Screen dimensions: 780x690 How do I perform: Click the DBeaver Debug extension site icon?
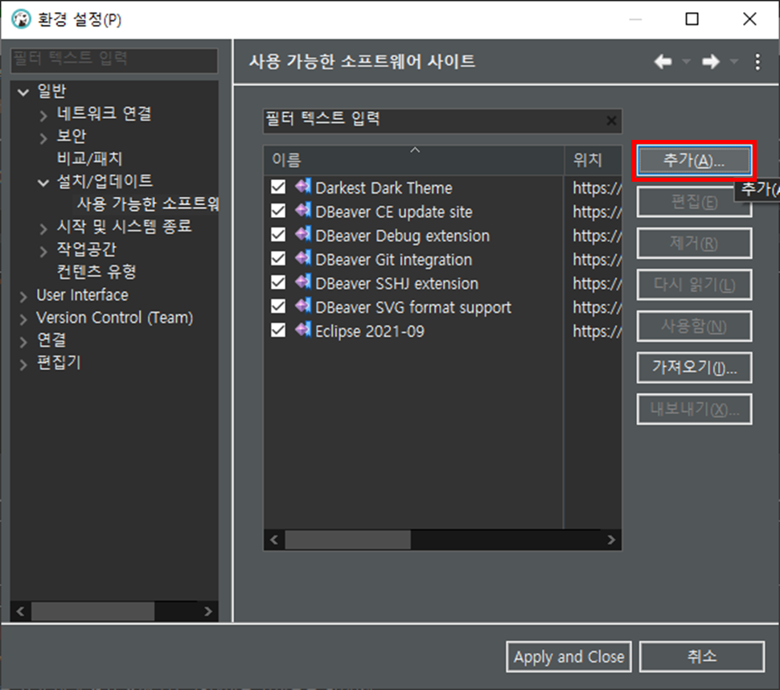pyautogui.click(x=303, y=234)
